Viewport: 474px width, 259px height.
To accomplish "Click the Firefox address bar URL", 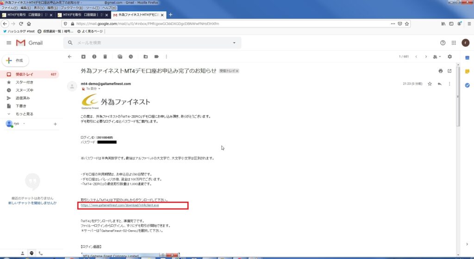I will [x=148, y=24].
